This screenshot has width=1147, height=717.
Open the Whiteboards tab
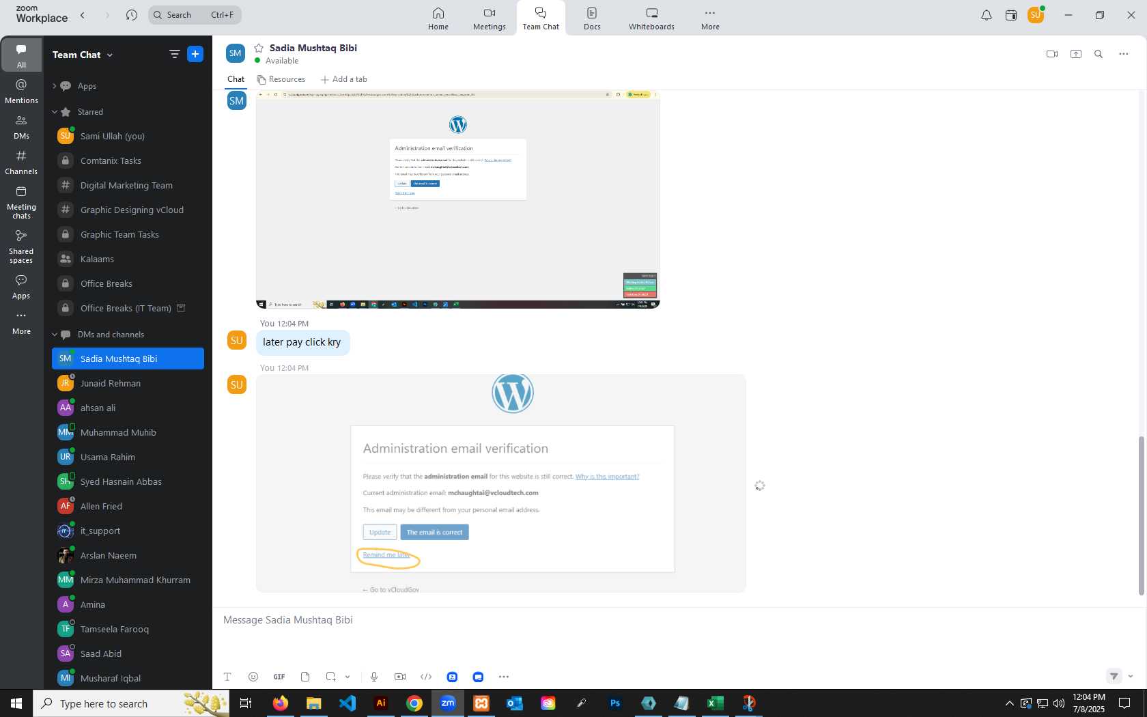pyautogui.click(x=651, y=18)
